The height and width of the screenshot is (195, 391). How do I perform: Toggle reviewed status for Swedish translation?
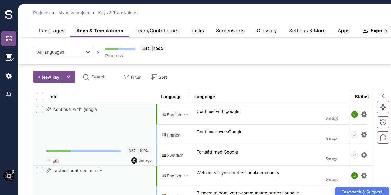click(355, 155)
